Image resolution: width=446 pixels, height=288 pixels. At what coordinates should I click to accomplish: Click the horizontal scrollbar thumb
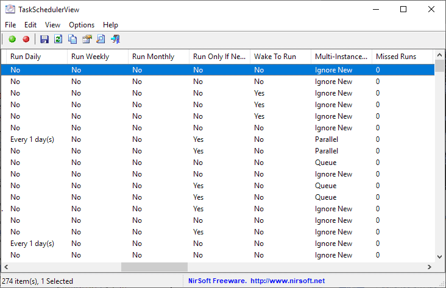(x=154, y=267)
